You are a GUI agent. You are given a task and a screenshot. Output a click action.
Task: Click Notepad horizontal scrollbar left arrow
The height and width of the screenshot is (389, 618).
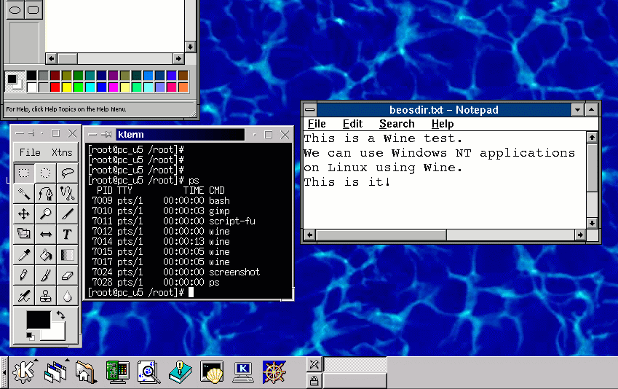(310, 235)
